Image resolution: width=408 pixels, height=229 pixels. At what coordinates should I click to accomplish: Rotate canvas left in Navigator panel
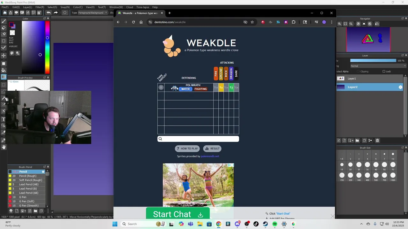(x=358, y=24)
